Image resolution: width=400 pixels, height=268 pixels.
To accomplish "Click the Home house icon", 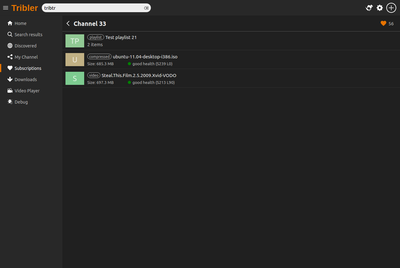I will [x=10, y=23].
